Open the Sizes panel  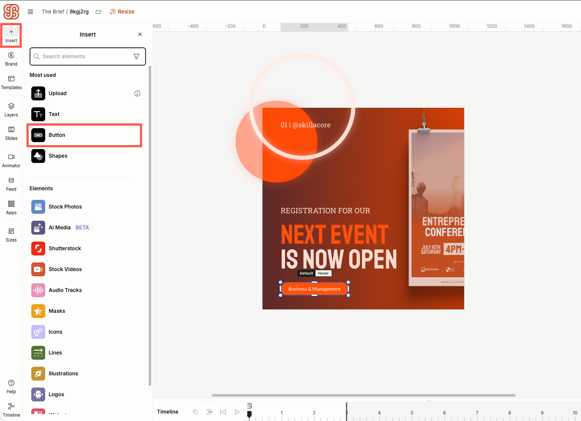(11, 235)
